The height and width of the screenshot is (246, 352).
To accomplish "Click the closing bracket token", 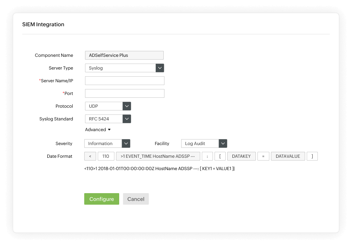I will 312,156.
